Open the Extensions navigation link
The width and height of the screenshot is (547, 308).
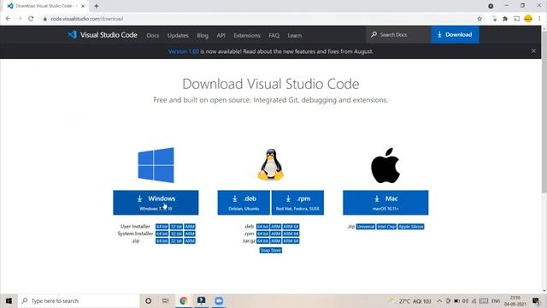click(x=247, y=36)
